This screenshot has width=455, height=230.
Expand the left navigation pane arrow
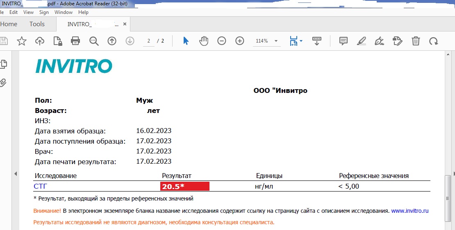[16, 174]
